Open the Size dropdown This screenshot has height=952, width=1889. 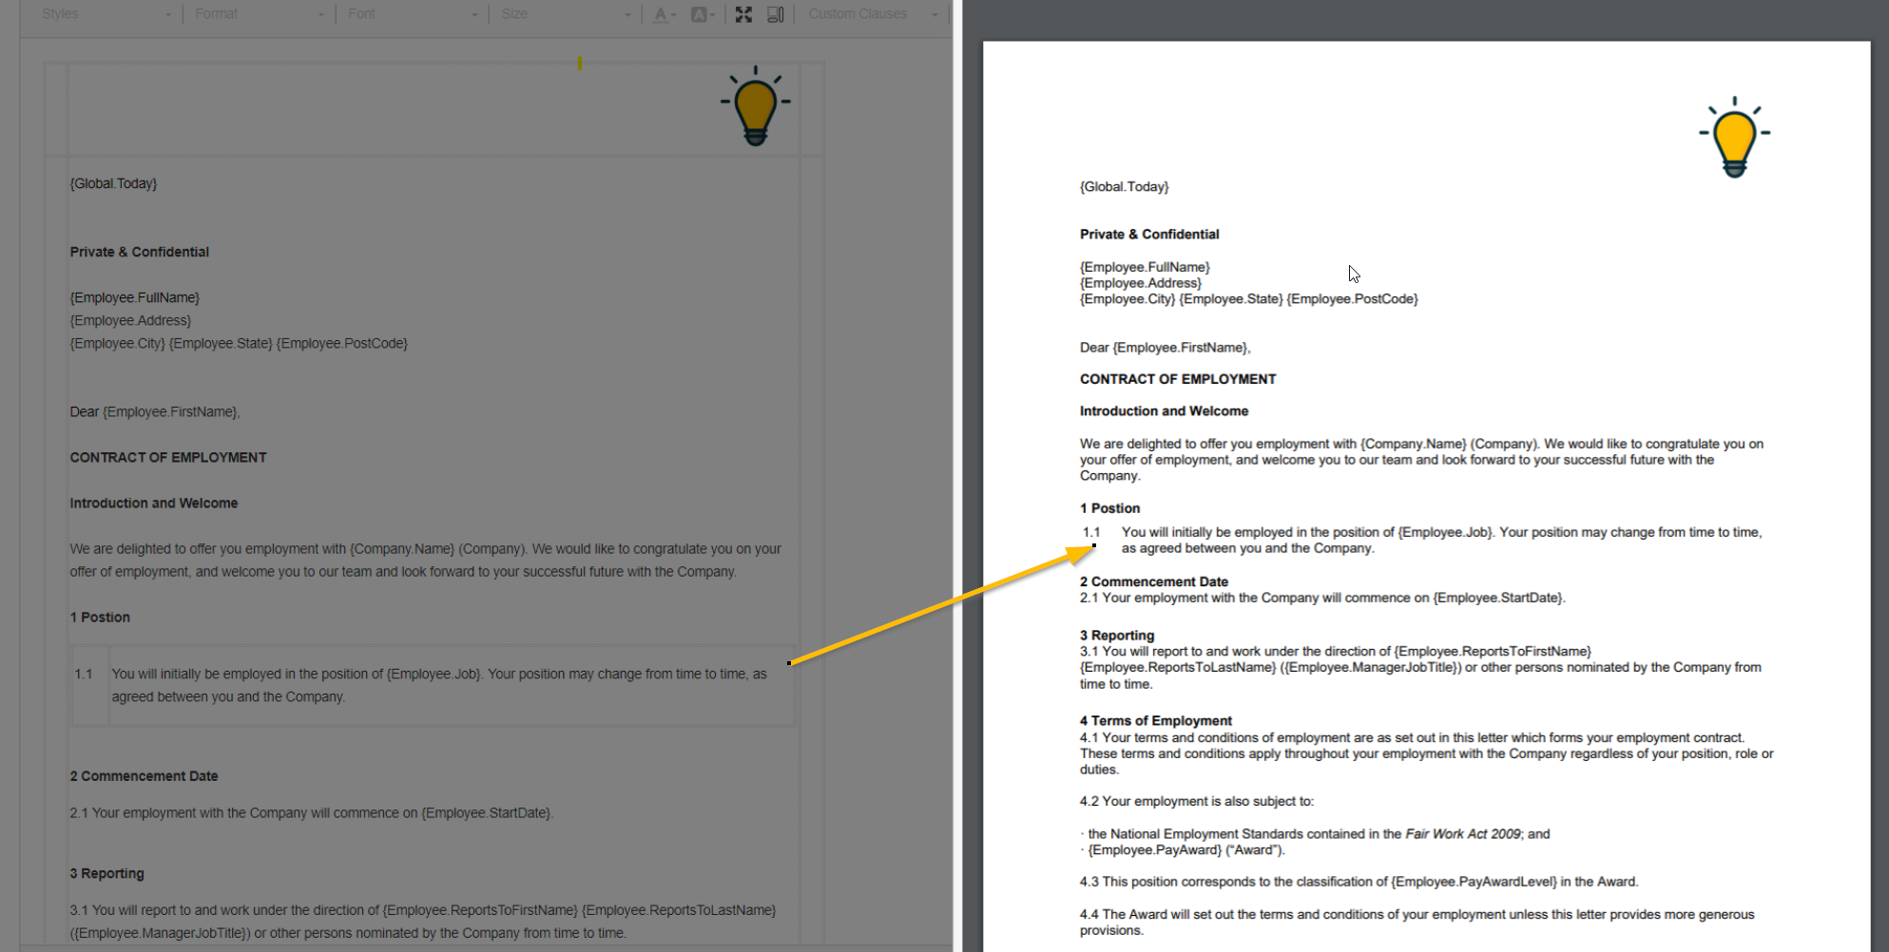tap(565, 14)
